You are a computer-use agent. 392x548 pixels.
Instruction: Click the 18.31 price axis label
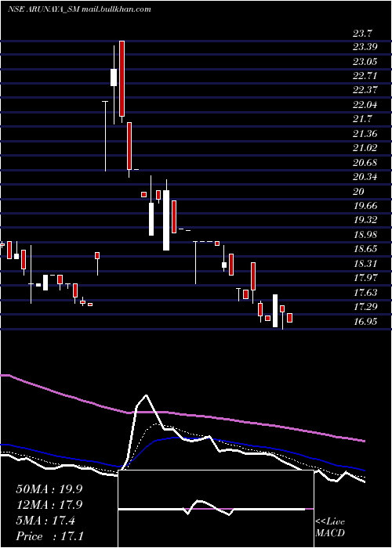(x=365, y=264)
